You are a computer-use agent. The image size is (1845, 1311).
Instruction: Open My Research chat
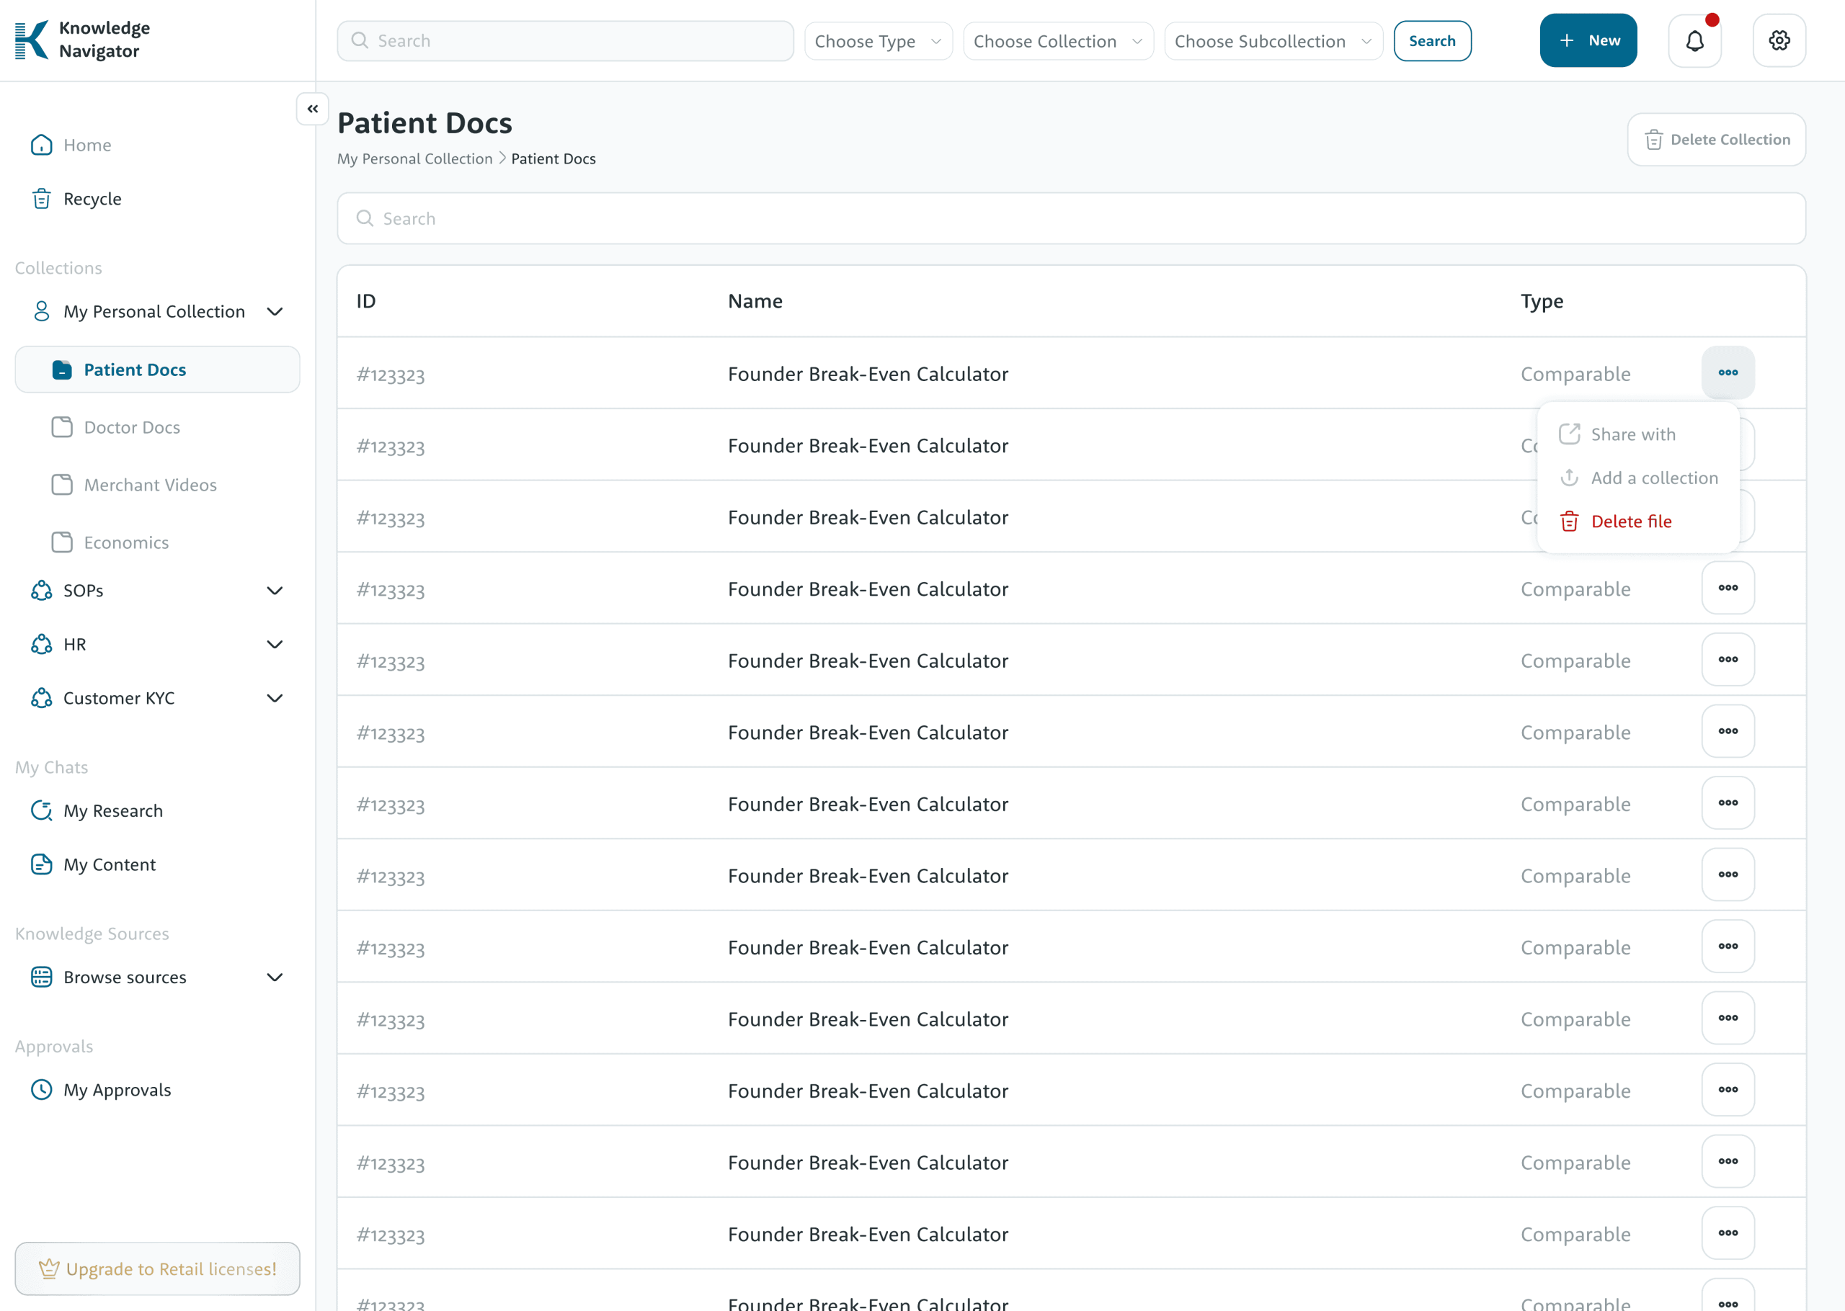pyautogui.click(x=113, y=810)
